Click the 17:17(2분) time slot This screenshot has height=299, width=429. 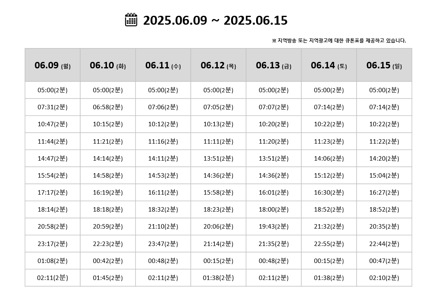(x=53, y=193)
